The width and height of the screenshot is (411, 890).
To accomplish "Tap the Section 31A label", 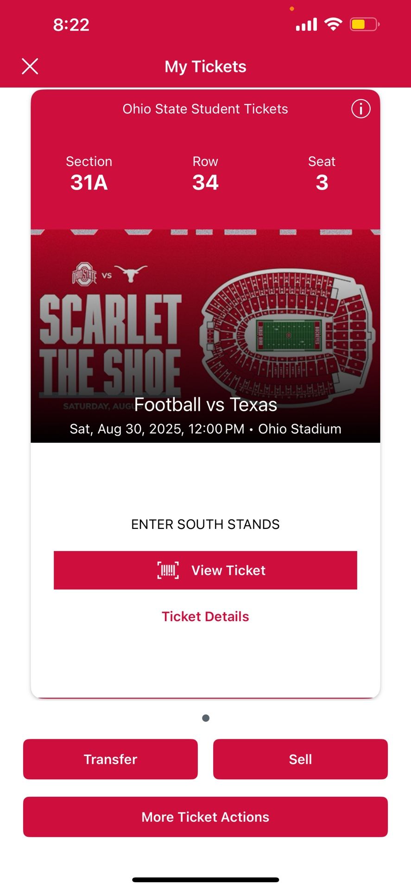I will pyautogui.click(x=89, y=174).
